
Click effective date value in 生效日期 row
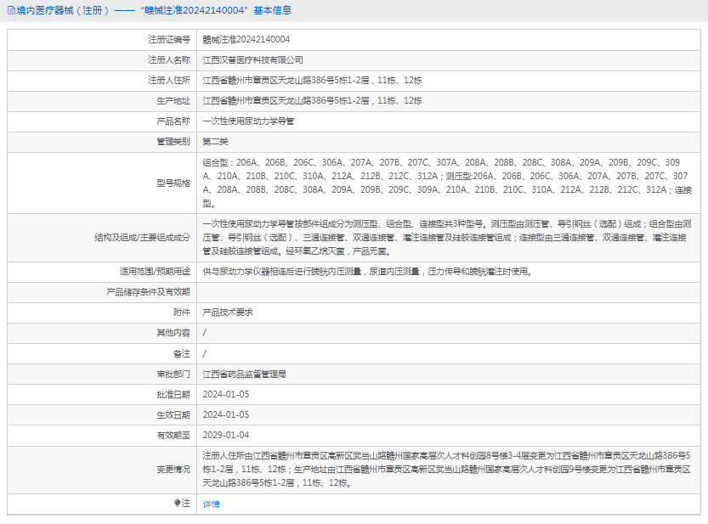(226, 414)
